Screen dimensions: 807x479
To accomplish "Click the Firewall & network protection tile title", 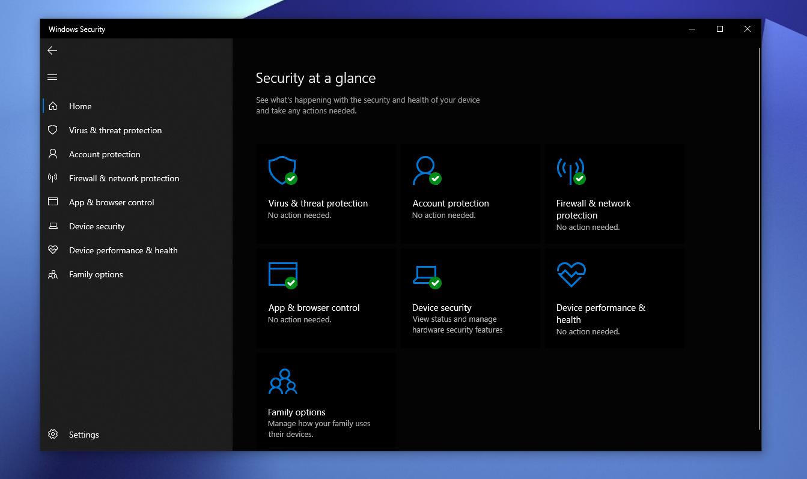I will (x=594, y=209).
